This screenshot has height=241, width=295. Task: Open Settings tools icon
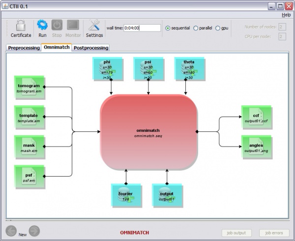(94, 26)
